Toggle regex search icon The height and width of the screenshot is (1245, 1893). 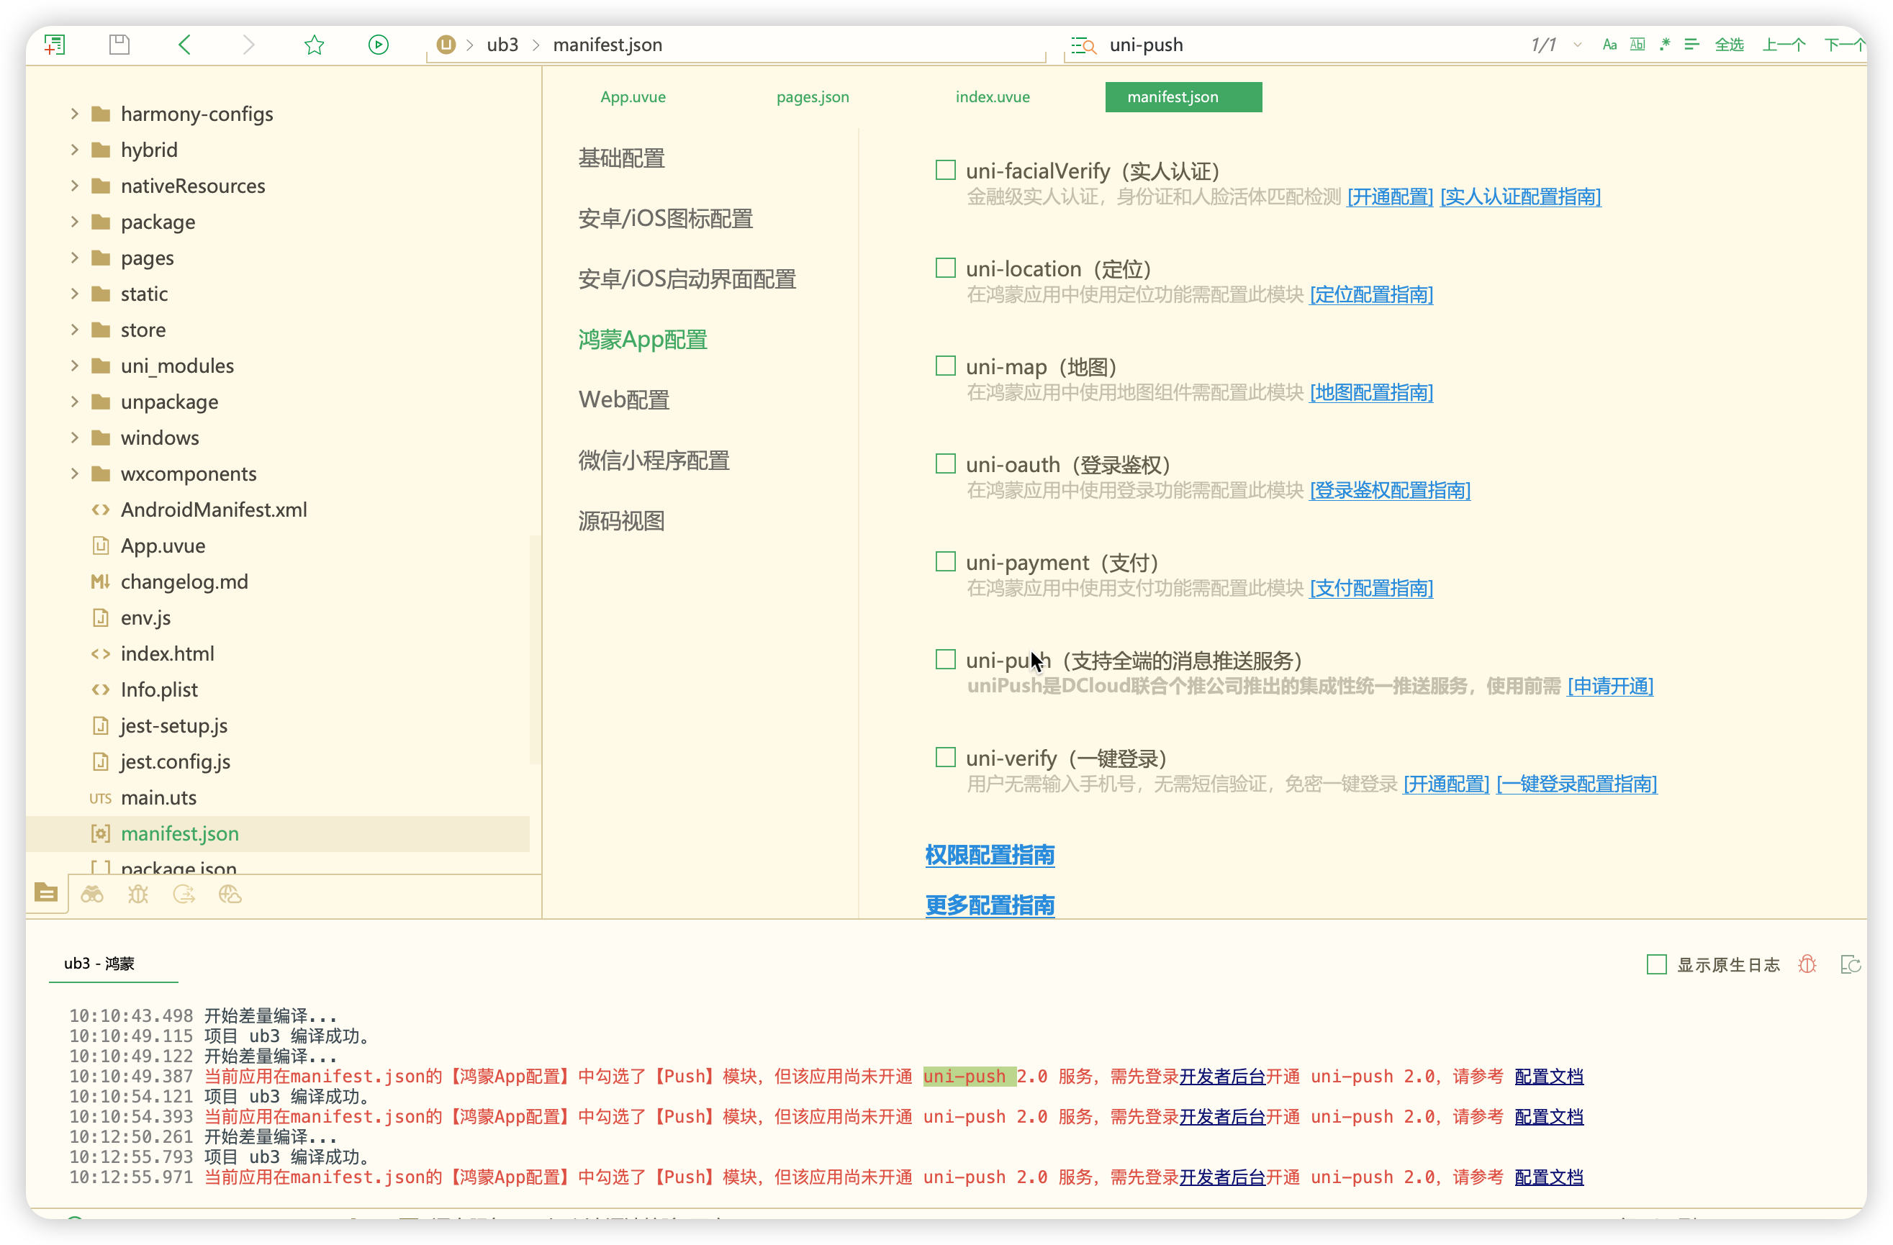click(1665, 45)
